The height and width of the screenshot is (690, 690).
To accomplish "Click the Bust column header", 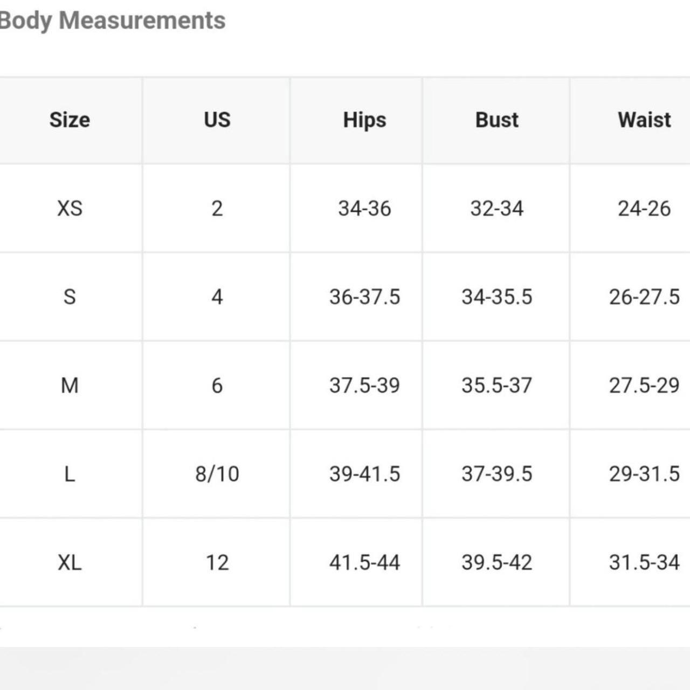I will [496, 120].
